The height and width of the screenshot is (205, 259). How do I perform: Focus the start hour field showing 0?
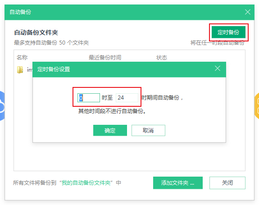point(89,98)
